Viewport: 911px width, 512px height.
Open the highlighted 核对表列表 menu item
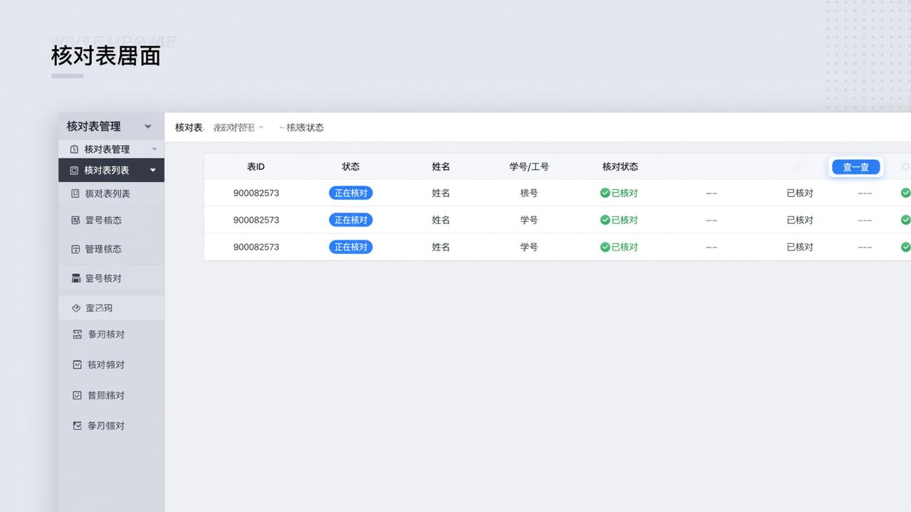click(x=111, y=171)
